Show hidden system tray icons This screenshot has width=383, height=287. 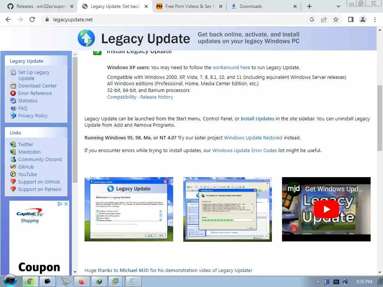(318, 282)
